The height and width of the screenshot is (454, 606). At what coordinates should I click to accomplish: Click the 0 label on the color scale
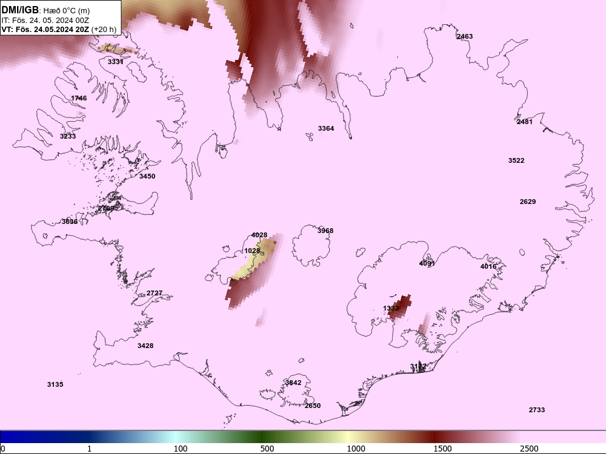[x=4, y=449]
